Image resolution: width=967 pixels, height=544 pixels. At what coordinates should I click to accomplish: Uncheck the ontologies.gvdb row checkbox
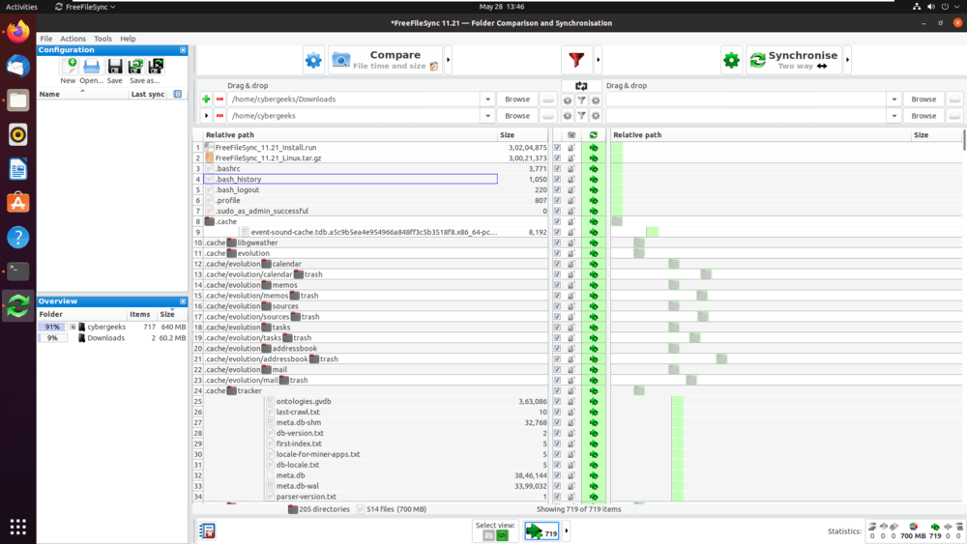coord(558,402)
